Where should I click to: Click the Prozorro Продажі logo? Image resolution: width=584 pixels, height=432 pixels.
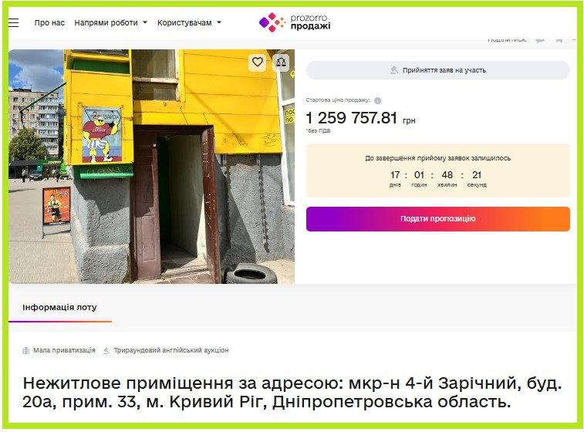[x=295, y=22]
